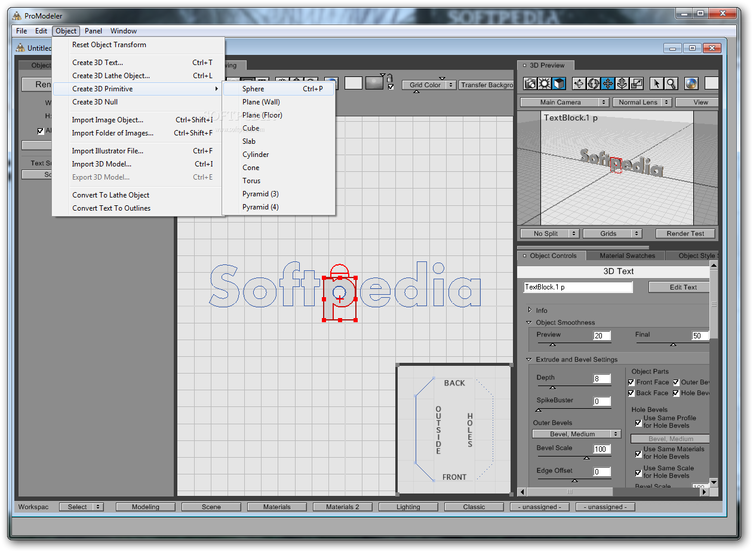Open the Panel menu
The height and width of the screenshot is (552, 753).
pos(93,31)
